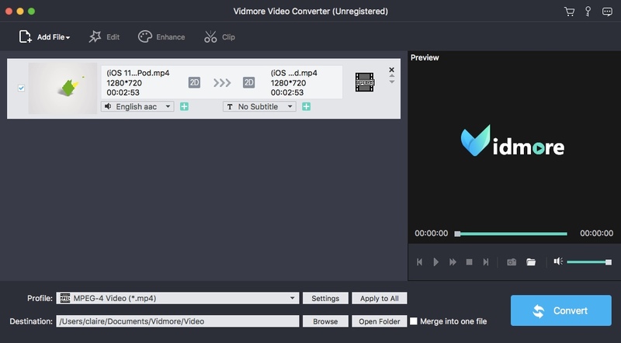The height and width of the screenshot is (343, 621).
Task: Mute the preview volume speaker
Action: 557,262
